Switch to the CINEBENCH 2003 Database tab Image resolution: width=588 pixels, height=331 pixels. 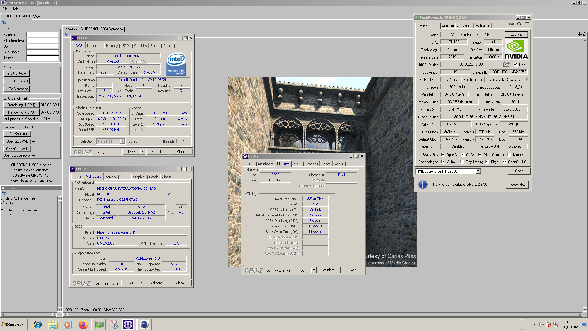102,29
